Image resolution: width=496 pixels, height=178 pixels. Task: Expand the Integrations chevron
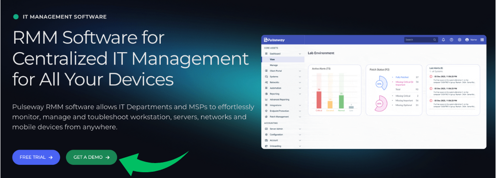tap(300, 105)
